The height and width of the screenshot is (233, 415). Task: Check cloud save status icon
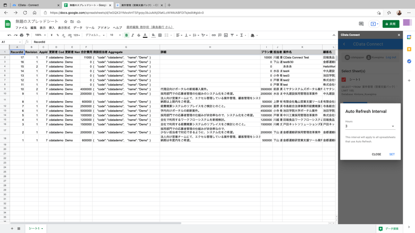[x=79, y=21]
